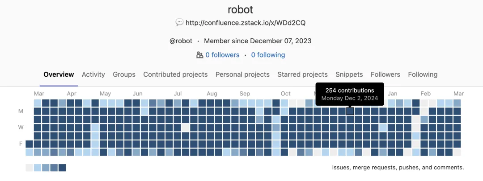Open the Personal projects tab
Viewport: 483px width, 181px height.
click(x=242, y=74)
